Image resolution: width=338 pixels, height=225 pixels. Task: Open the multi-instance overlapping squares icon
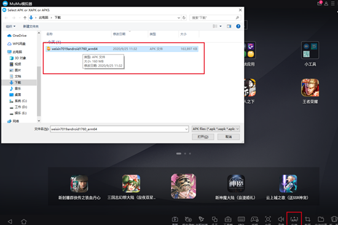(214, 219)
